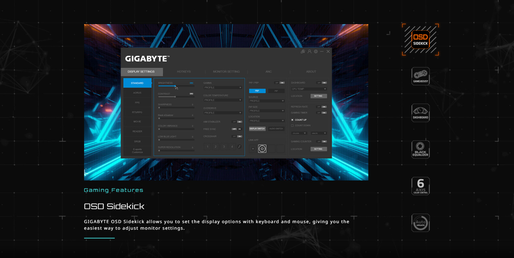The height and width of the screenshot is (258, 514).
Task: Choose crosshair preset 3
Action: coord(224,147)
